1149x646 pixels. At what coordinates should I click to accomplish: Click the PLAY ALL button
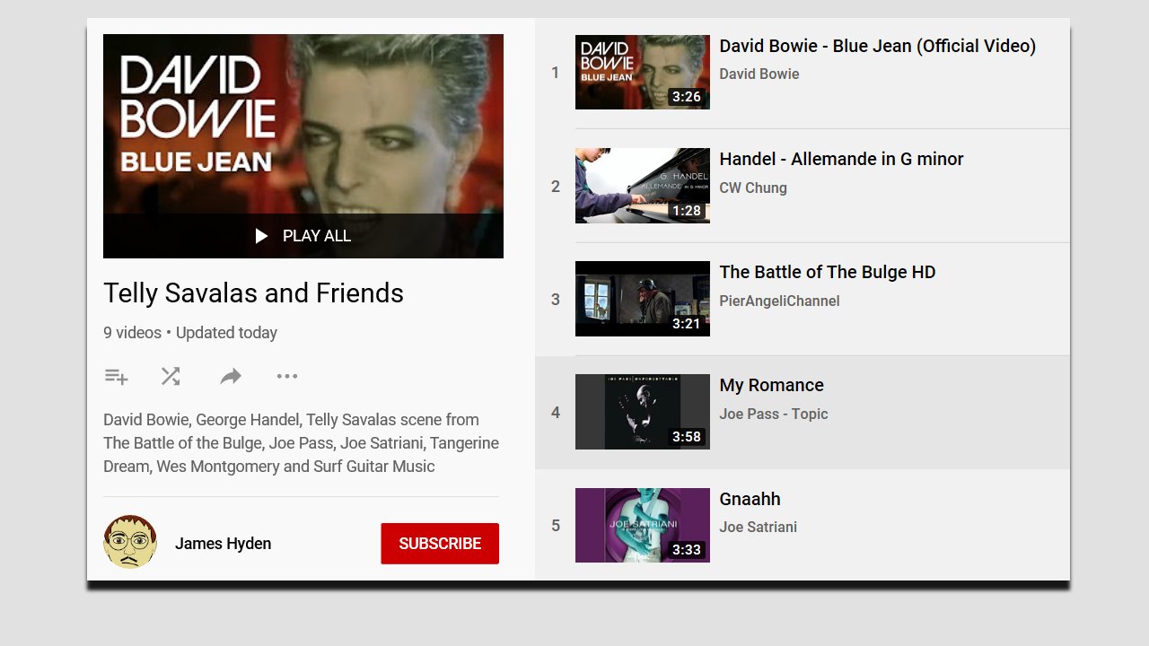coord(303,236)
